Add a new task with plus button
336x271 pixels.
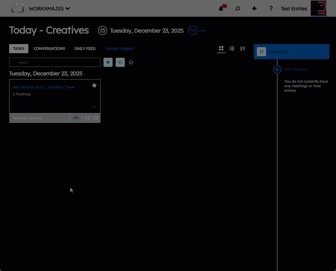108,62
